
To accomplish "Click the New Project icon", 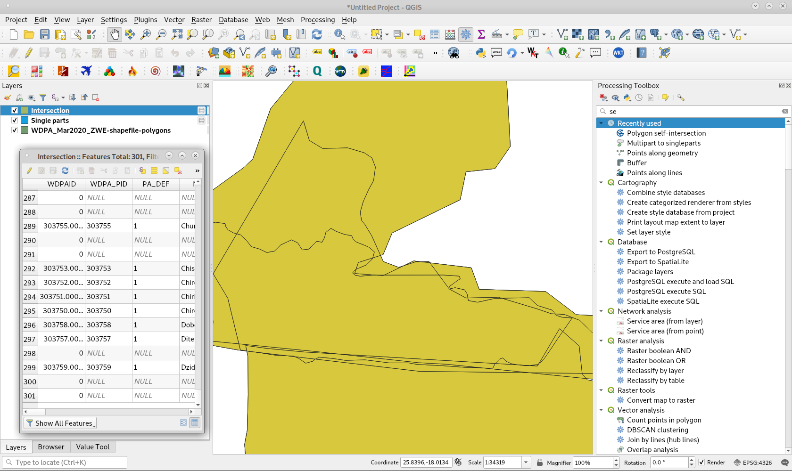I will click(x=14, y=34).
